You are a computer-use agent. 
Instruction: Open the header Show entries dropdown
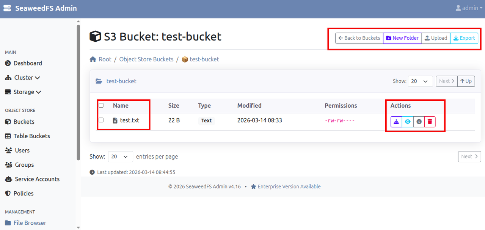[x=420, y=81]
